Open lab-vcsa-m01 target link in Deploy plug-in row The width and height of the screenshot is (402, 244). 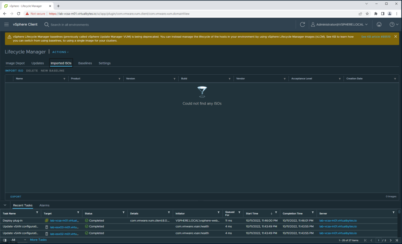pos(64,220)
